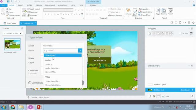Open the font name combo box
The height and width of the screenshot is (110, 196).
click(x=55, y=10)
